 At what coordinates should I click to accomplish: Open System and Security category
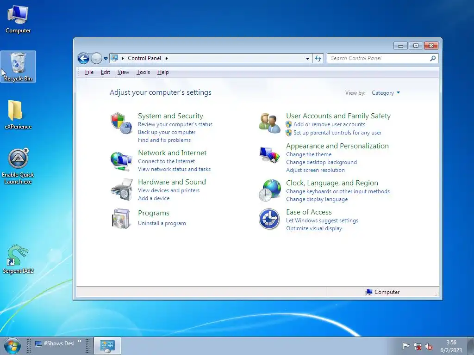pyautogui.click(x=170, y=116)
